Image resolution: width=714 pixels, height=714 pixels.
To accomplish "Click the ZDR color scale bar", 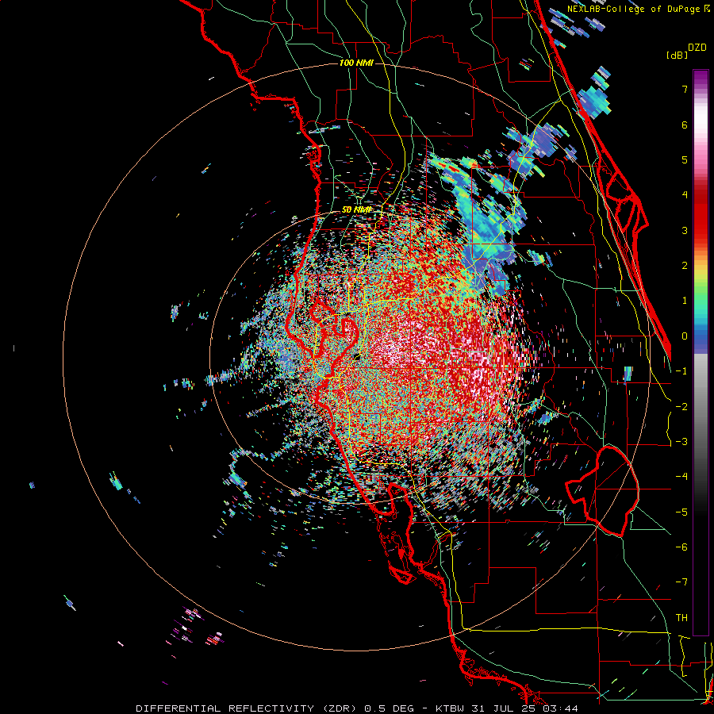I will tap(701, 352).
